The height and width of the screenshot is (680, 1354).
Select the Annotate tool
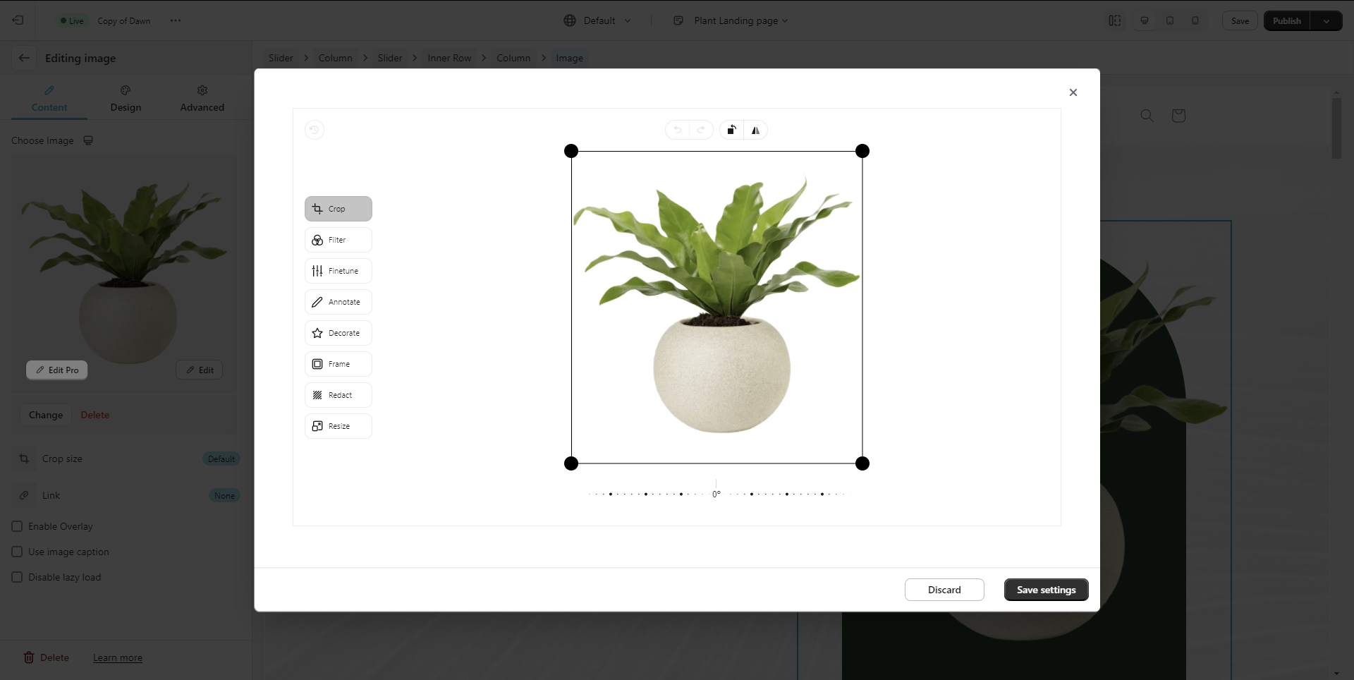338,302
